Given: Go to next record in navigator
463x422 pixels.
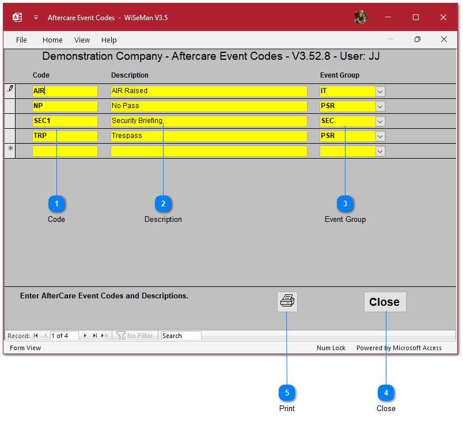Looking at the screenshot, I should [85, 336].
